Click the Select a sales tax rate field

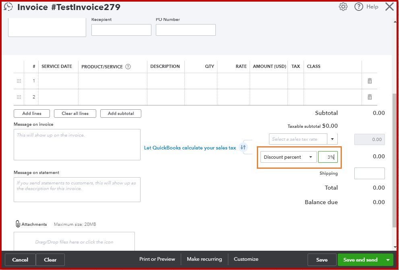pyautogui.click(x=298, y=139)
